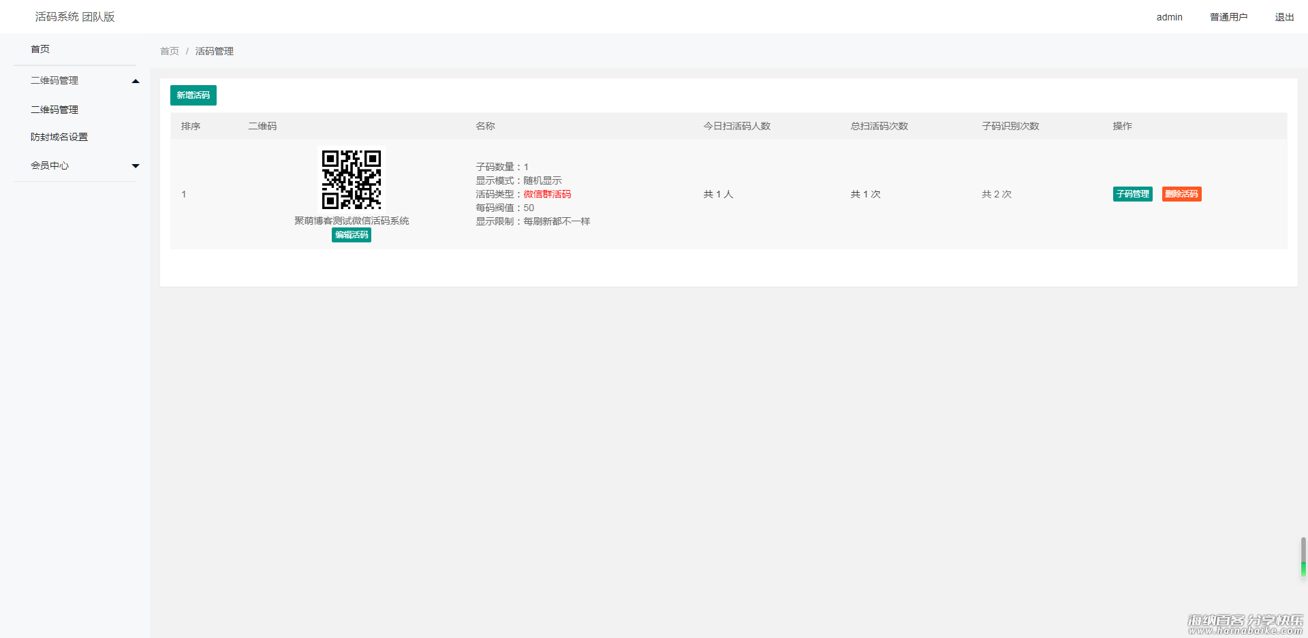Click the 共 1 人 cell

tap(719, 194)
